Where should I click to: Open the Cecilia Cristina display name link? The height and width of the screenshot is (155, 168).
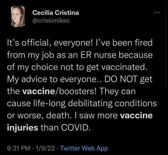[x=56, y=12]
